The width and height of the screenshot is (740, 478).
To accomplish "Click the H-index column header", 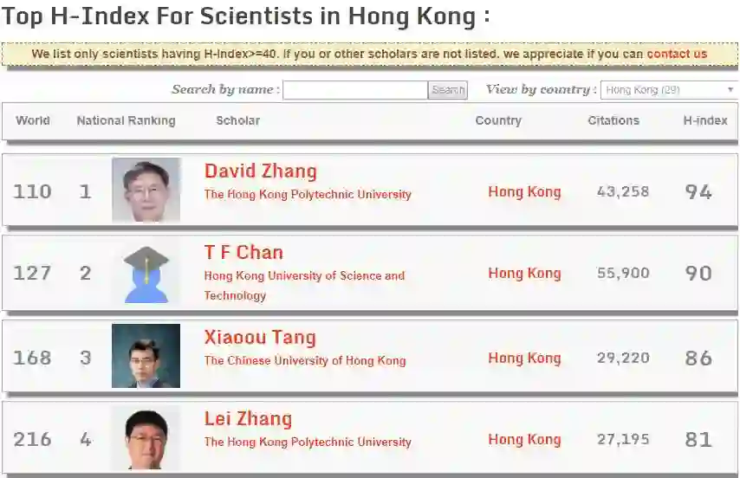I will pyautogui.click(x=704, y=120).
